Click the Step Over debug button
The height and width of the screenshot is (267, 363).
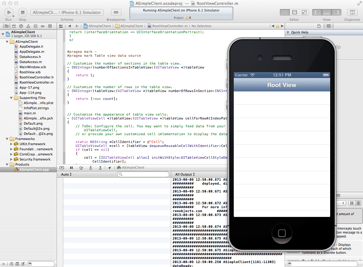(x=81, y=167)
